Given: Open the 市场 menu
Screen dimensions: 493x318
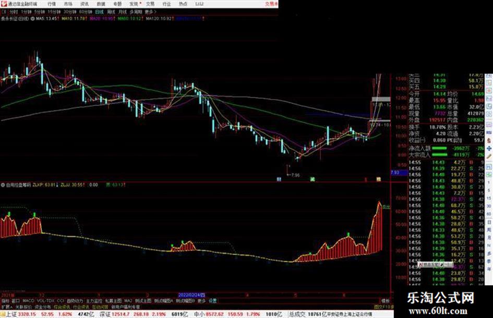Looking at the screenshot, I should point(68,4).
